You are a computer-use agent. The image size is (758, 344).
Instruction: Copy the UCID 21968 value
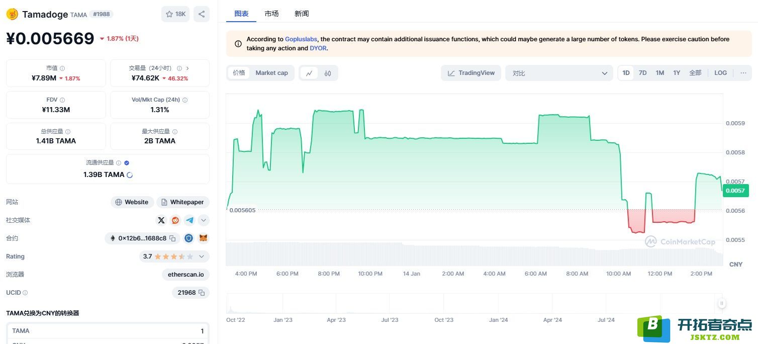pyautogui.click(x=202, y=293)
